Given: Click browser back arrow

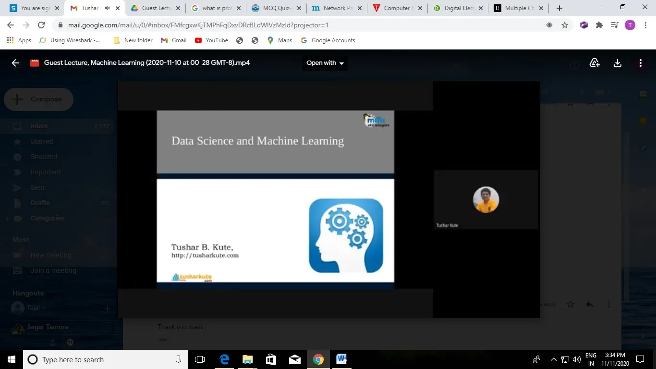Looking at the screenshot, I should (11, 25).
